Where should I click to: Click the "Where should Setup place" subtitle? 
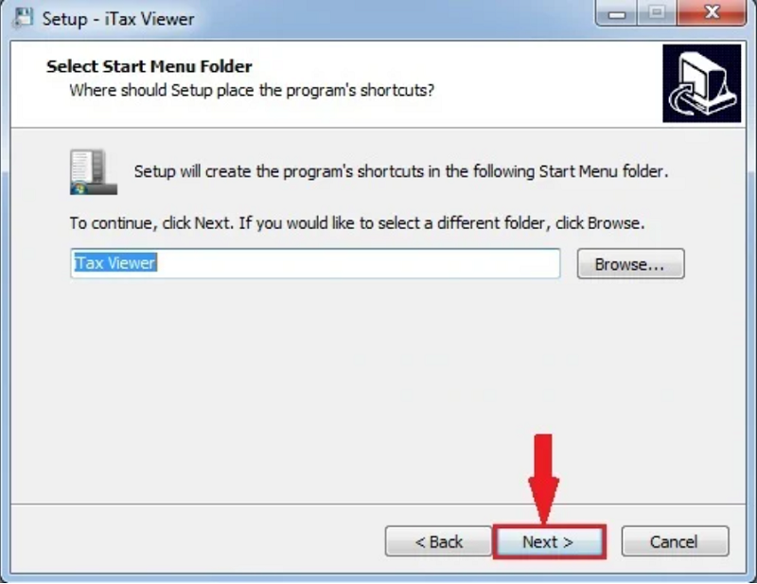[252, 90]
